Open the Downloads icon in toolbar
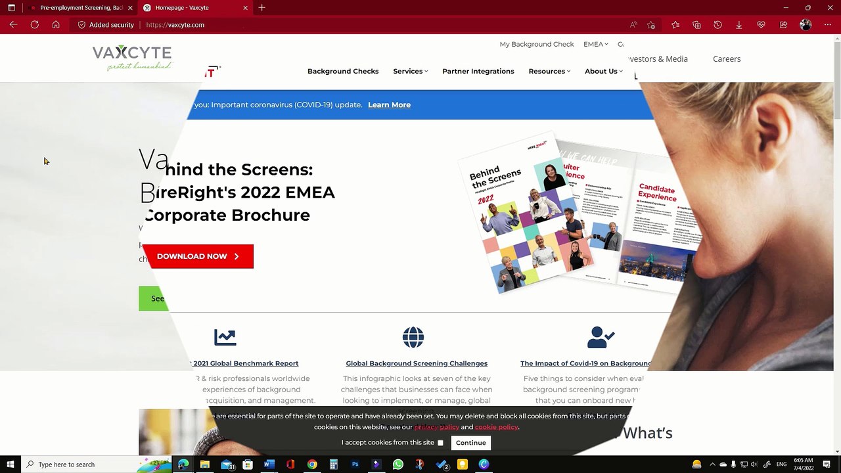This screenshot has width=841, height=473. pyautogui.click(x=739, y=25)
